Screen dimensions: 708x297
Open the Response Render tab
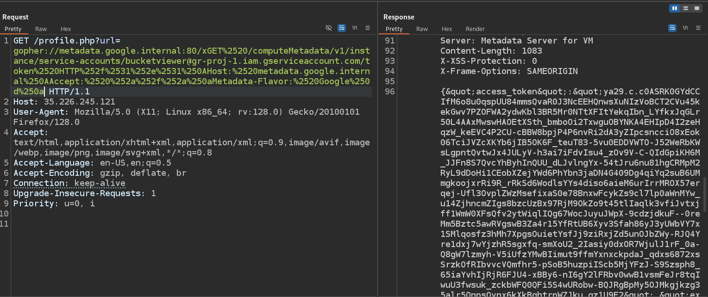[475, 29]
